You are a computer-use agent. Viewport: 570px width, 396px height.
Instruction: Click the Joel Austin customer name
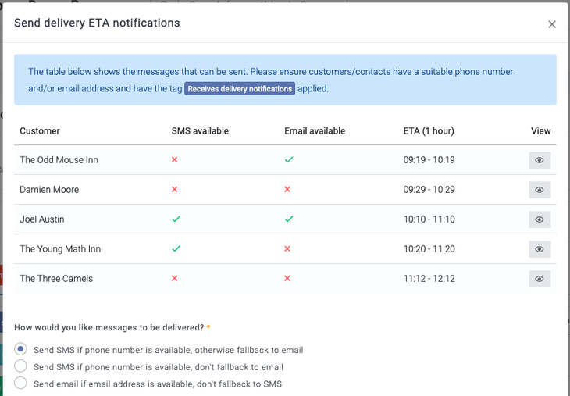pos(42,219)
